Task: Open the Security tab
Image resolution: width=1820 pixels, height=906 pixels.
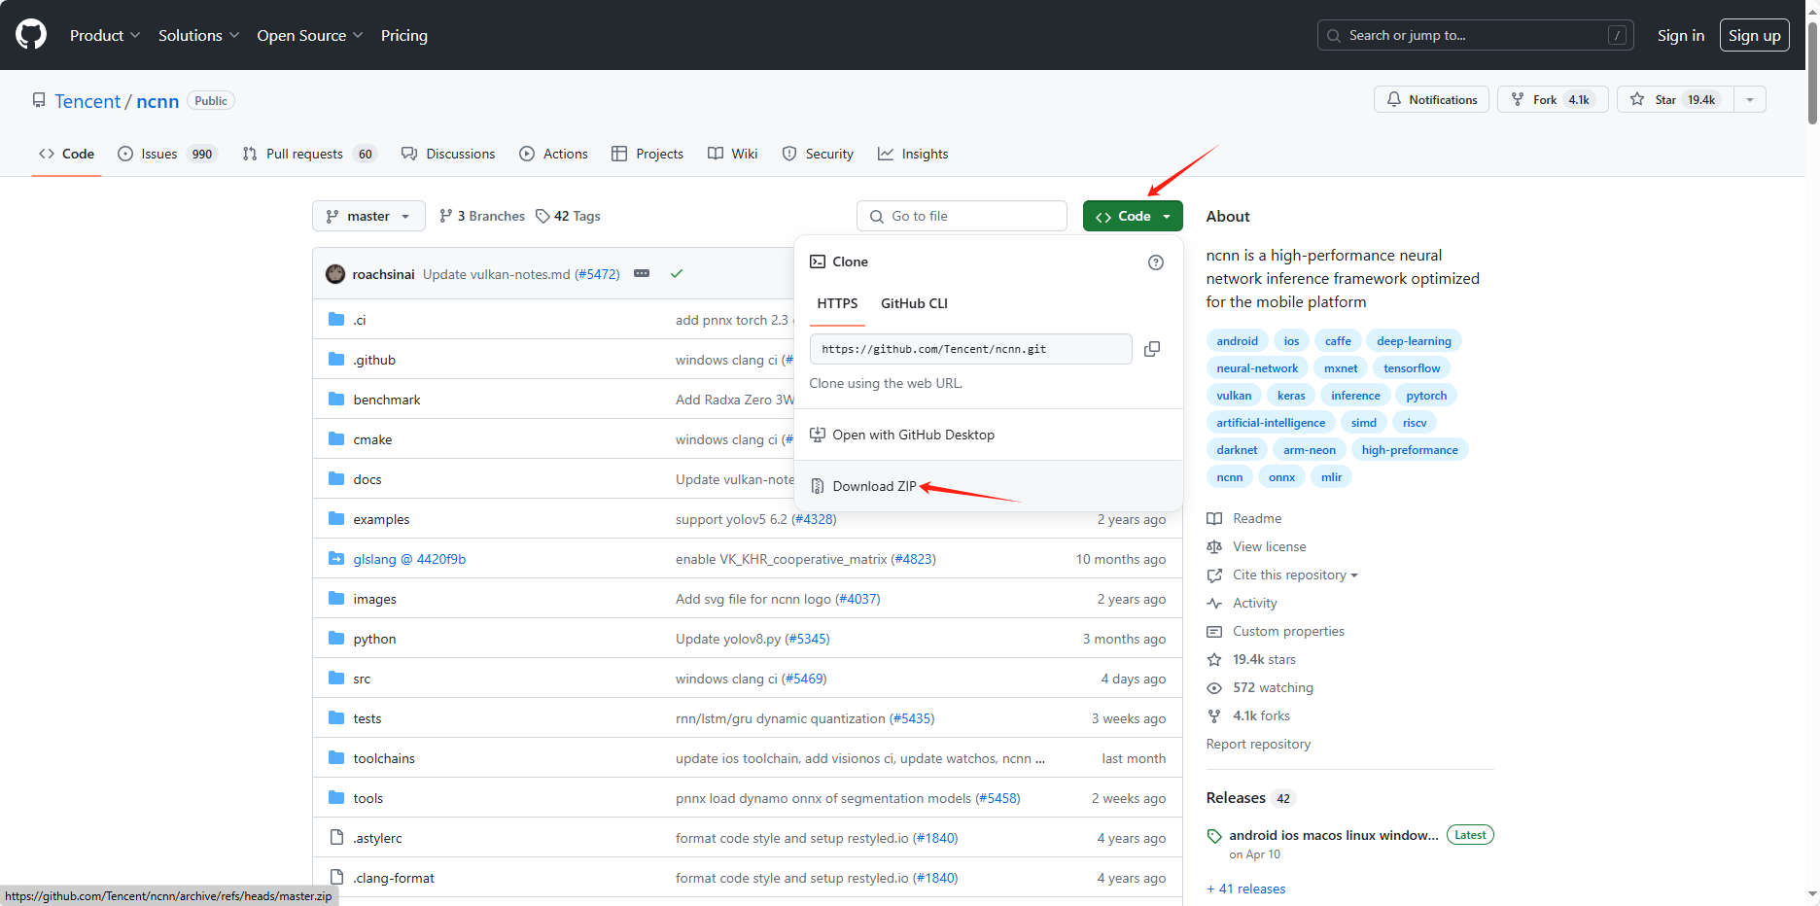Action: [x=818, y=154]
